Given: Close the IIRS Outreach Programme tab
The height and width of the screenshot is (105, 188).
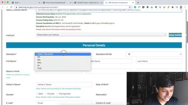Looking at the screenshot, I should pyautogui.click(x=133, y=3).
